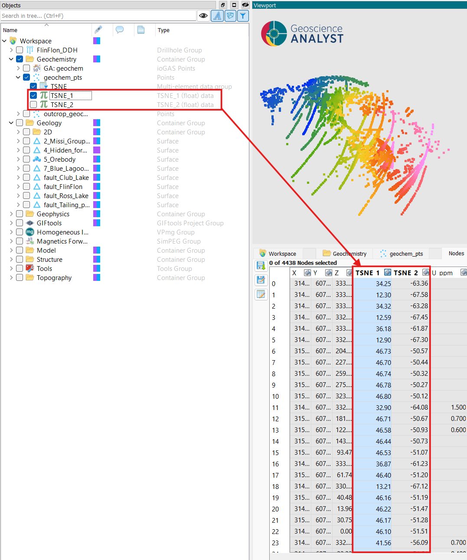This screenshot has height=560, width=467.
Task: Check the FlinFlon_DDH checkbox
Action: click(x=20, y=50)
